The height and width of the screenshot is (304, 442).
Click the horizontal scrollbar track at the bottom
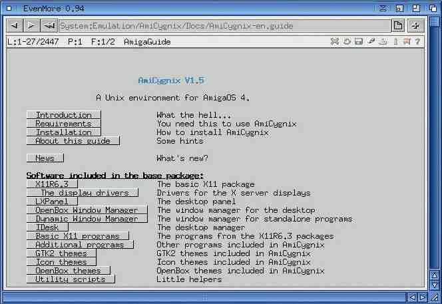(204, 297)
